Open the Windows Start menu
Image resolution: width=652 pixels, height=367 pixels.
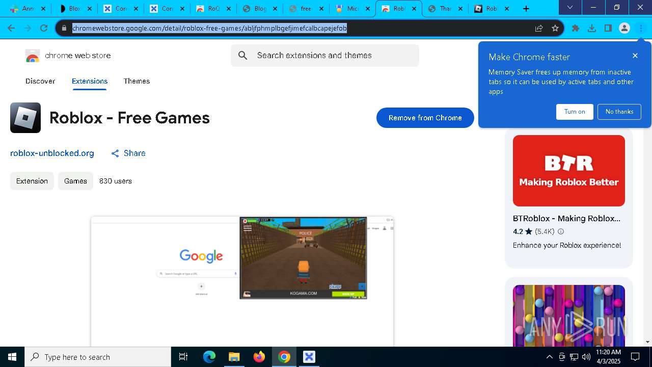point(12,357)
